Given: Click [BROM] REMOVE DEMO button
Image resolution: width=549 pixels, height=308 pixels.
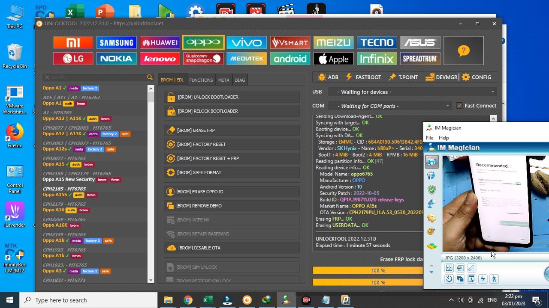Looking at the screenshot, I should coord(232,206).
